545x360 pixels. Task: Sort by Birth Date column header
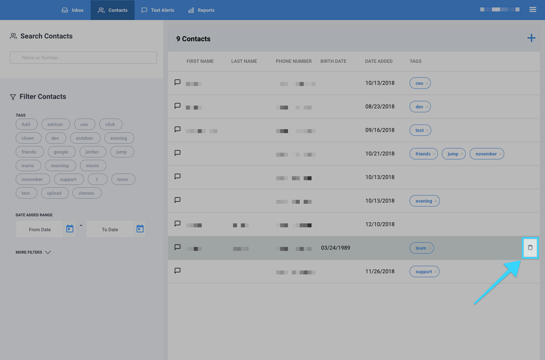[333, 61]
